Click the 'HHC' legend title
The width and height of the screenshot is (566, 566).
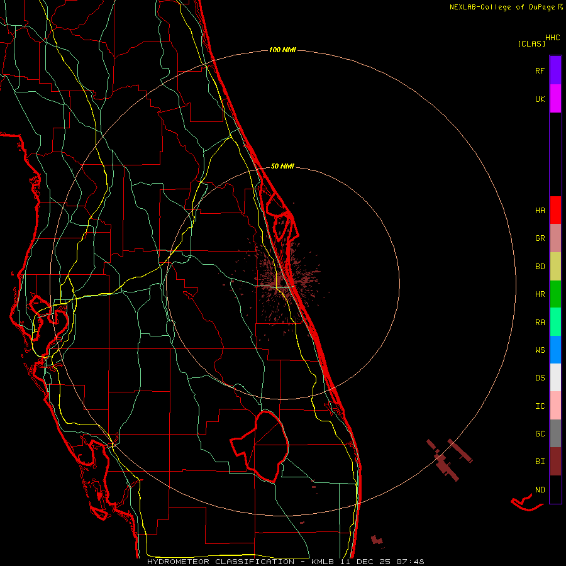point(553,38)
